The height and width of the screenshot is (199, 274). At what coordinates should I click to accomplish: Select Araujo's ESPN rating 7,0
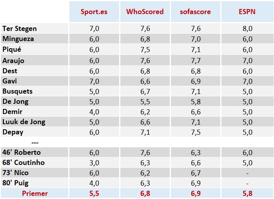(247, 60)
